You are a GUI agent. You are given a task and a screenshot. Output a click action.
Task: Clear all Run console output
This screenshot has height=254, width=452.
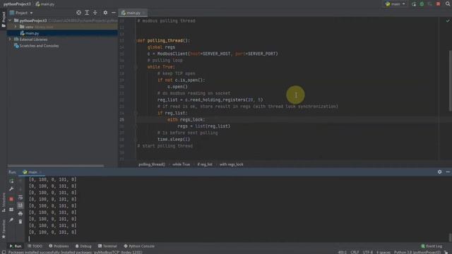pos(20,222)
